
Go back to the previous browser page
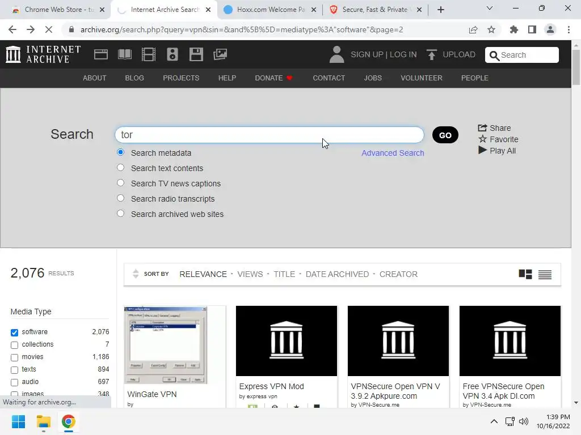(x=12, y=29)
